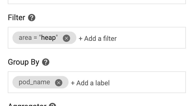The image size is (189, 106).
Task: Click the Aggregator help question mark icon
Action: (52, 105)
